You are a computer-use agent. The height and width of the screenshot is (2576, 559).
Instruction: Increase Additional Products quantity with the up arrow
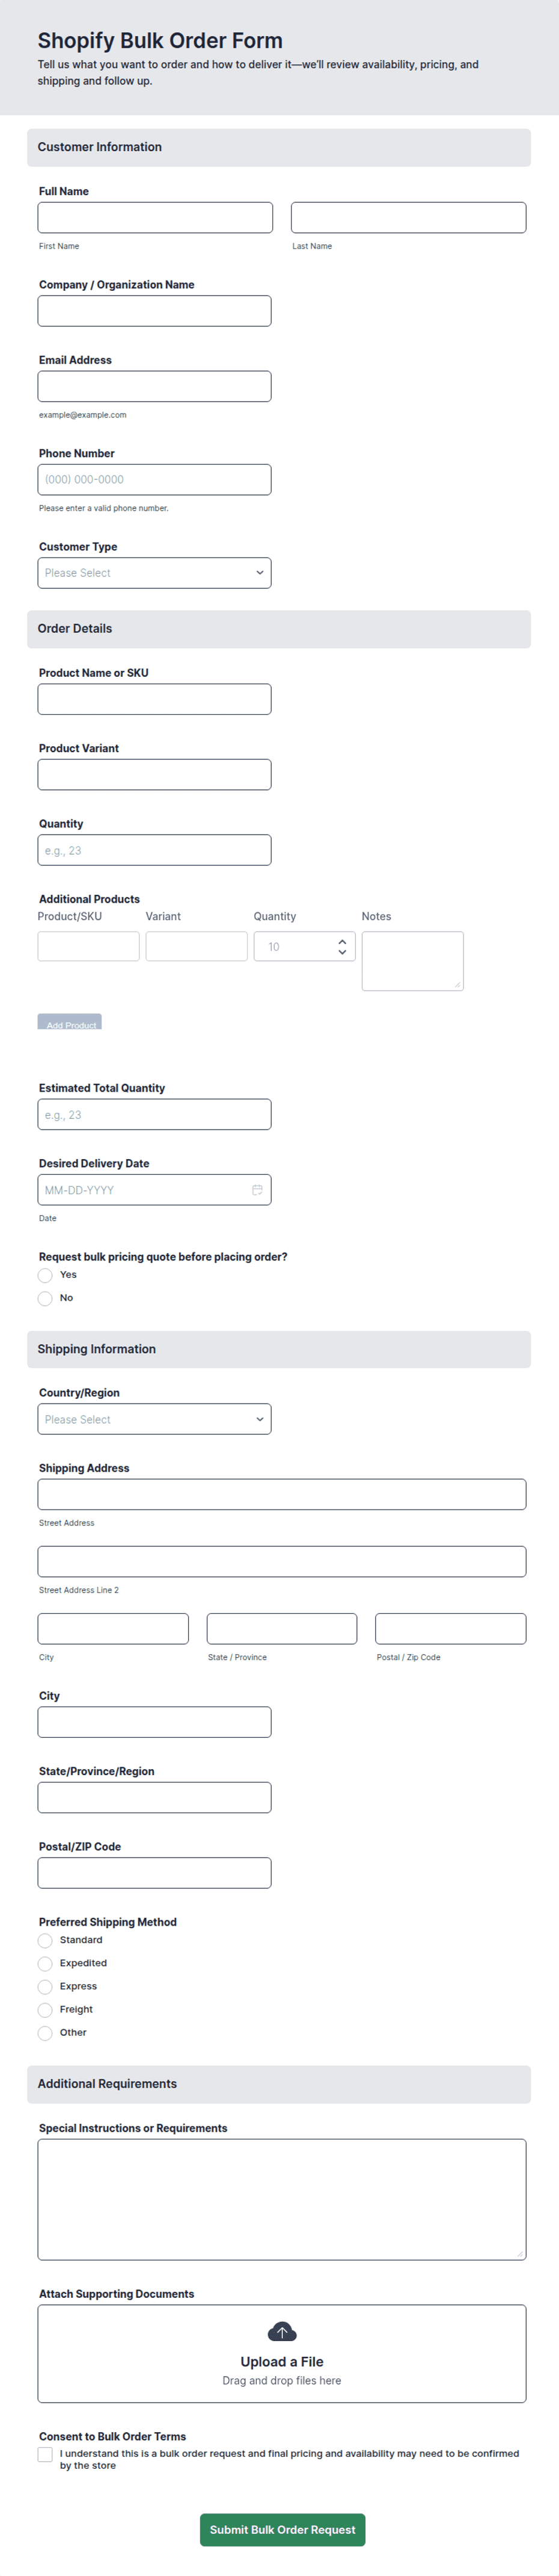click(343, 941)
